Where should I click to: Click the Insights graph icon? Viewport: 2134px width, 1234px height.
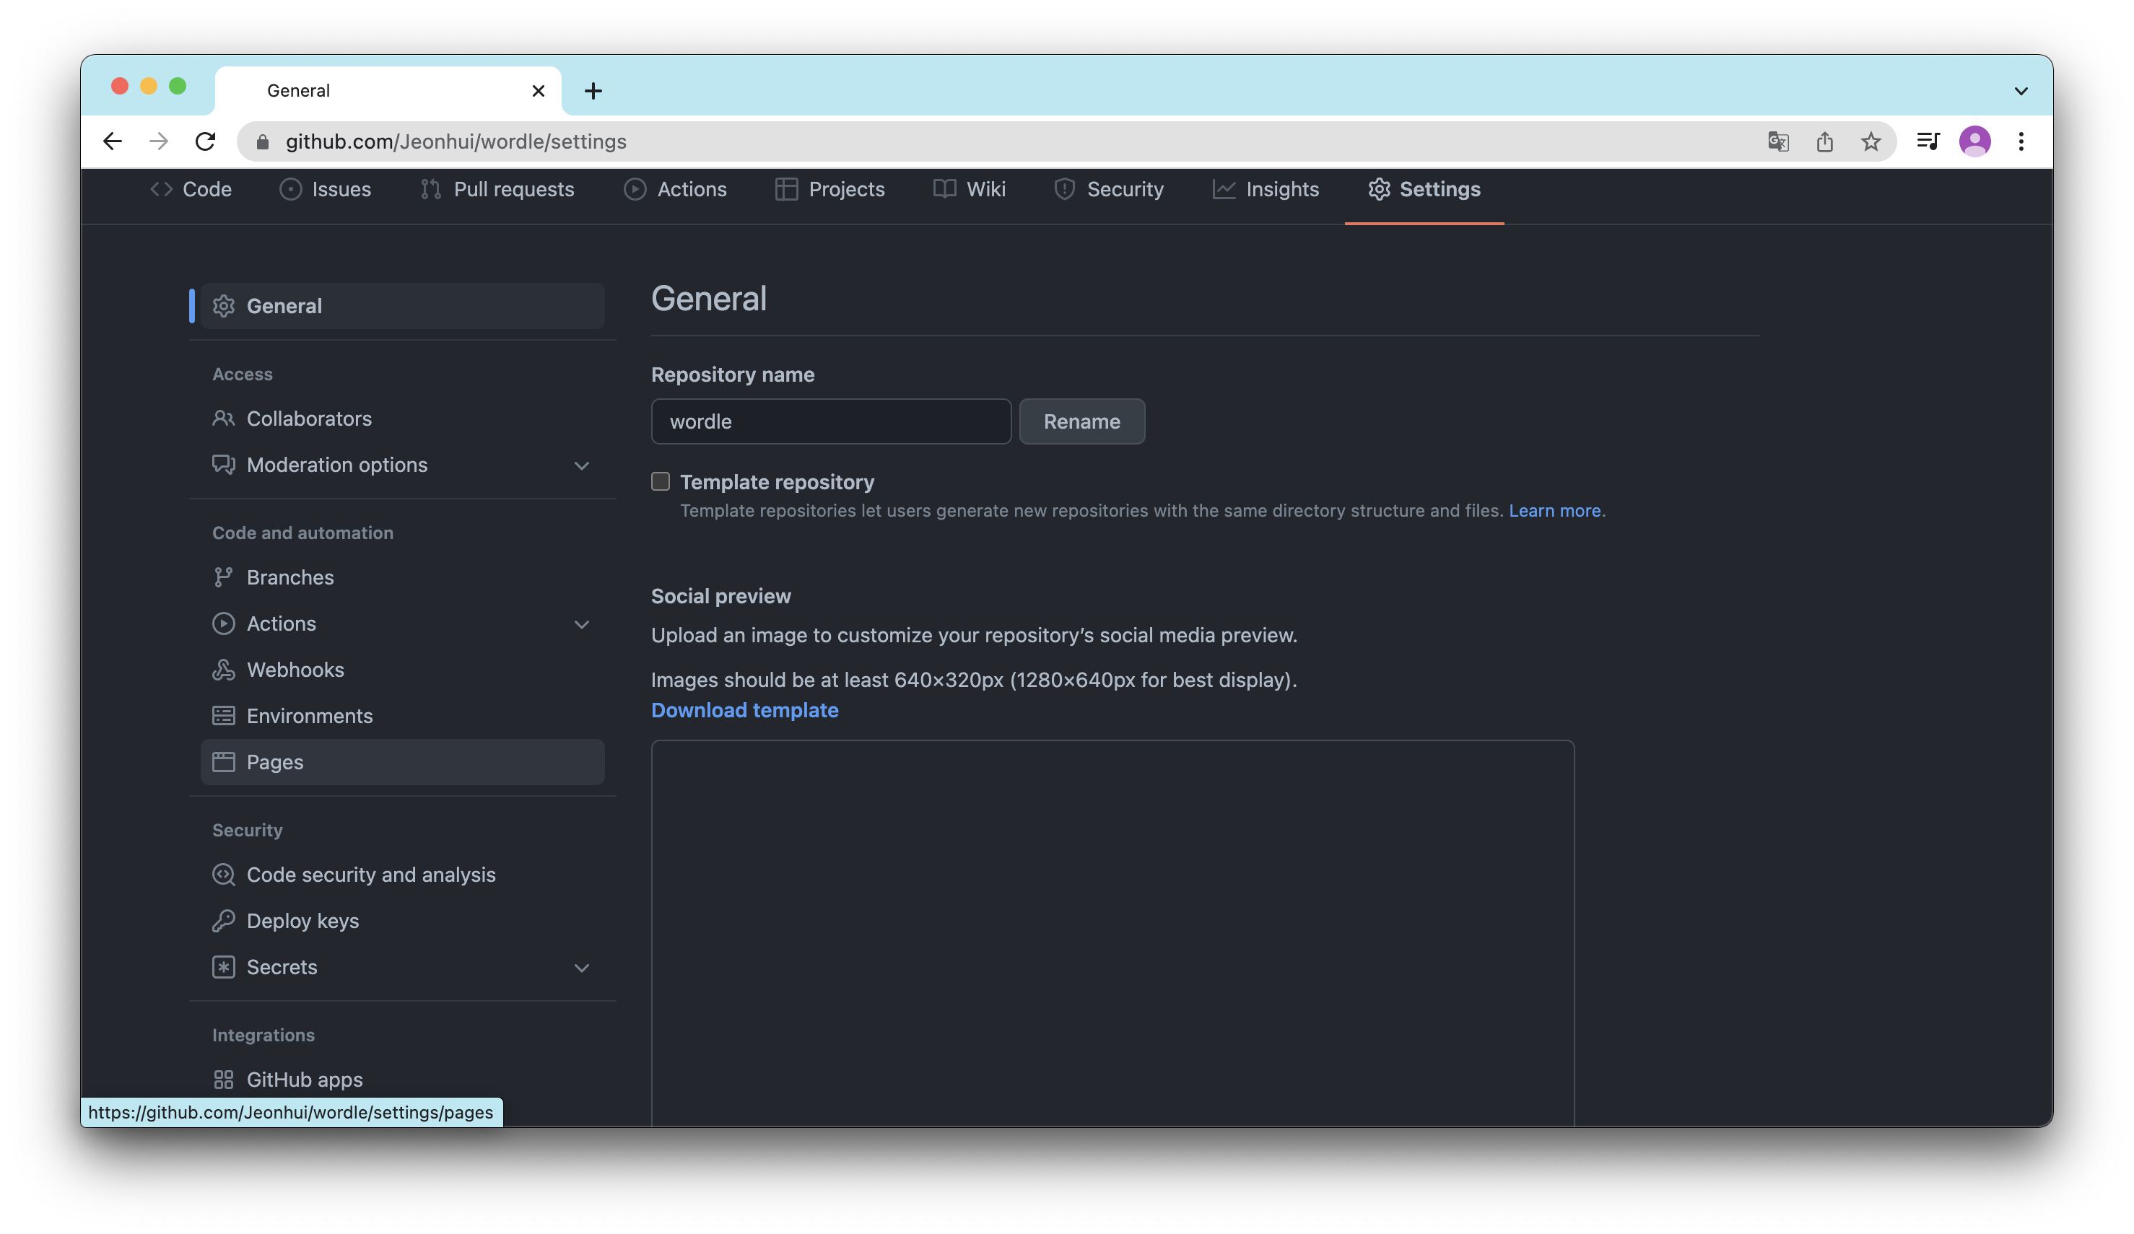tap(1224, 190)
